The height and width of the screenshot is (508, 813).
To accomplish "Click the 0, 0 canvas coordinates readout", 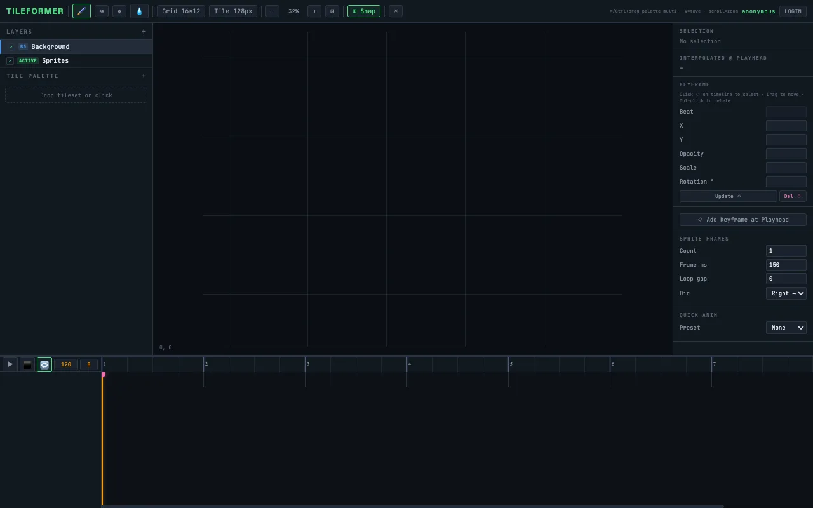I will click(165, 347).
